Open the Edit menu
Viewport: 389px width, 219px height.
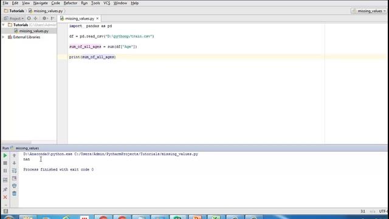pyautogui.click(x=15, y=3)
